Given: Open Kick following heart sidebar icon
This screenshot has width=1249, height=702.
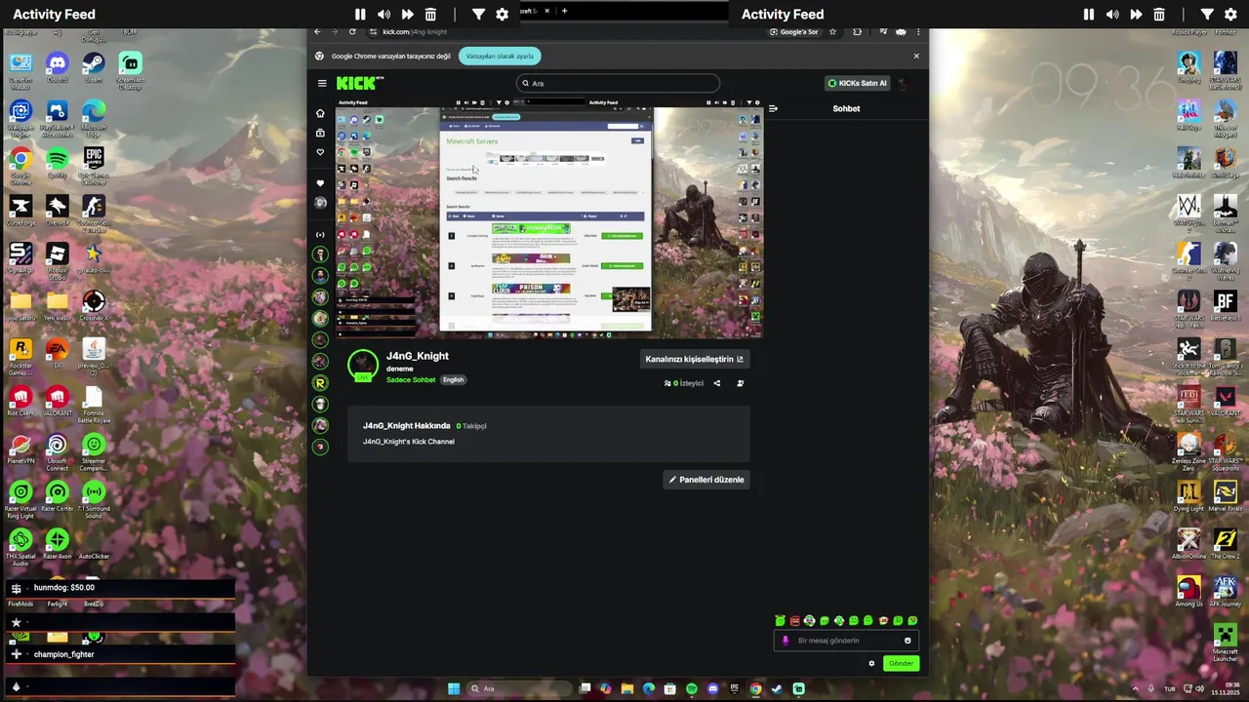Looking at the screenshot, I should [320, 152].
